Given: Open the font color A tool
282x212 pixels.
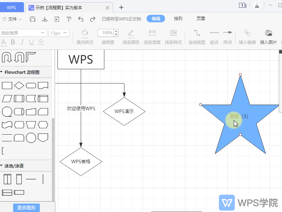Looking at the screenshot, I should [x=4, y=42].
